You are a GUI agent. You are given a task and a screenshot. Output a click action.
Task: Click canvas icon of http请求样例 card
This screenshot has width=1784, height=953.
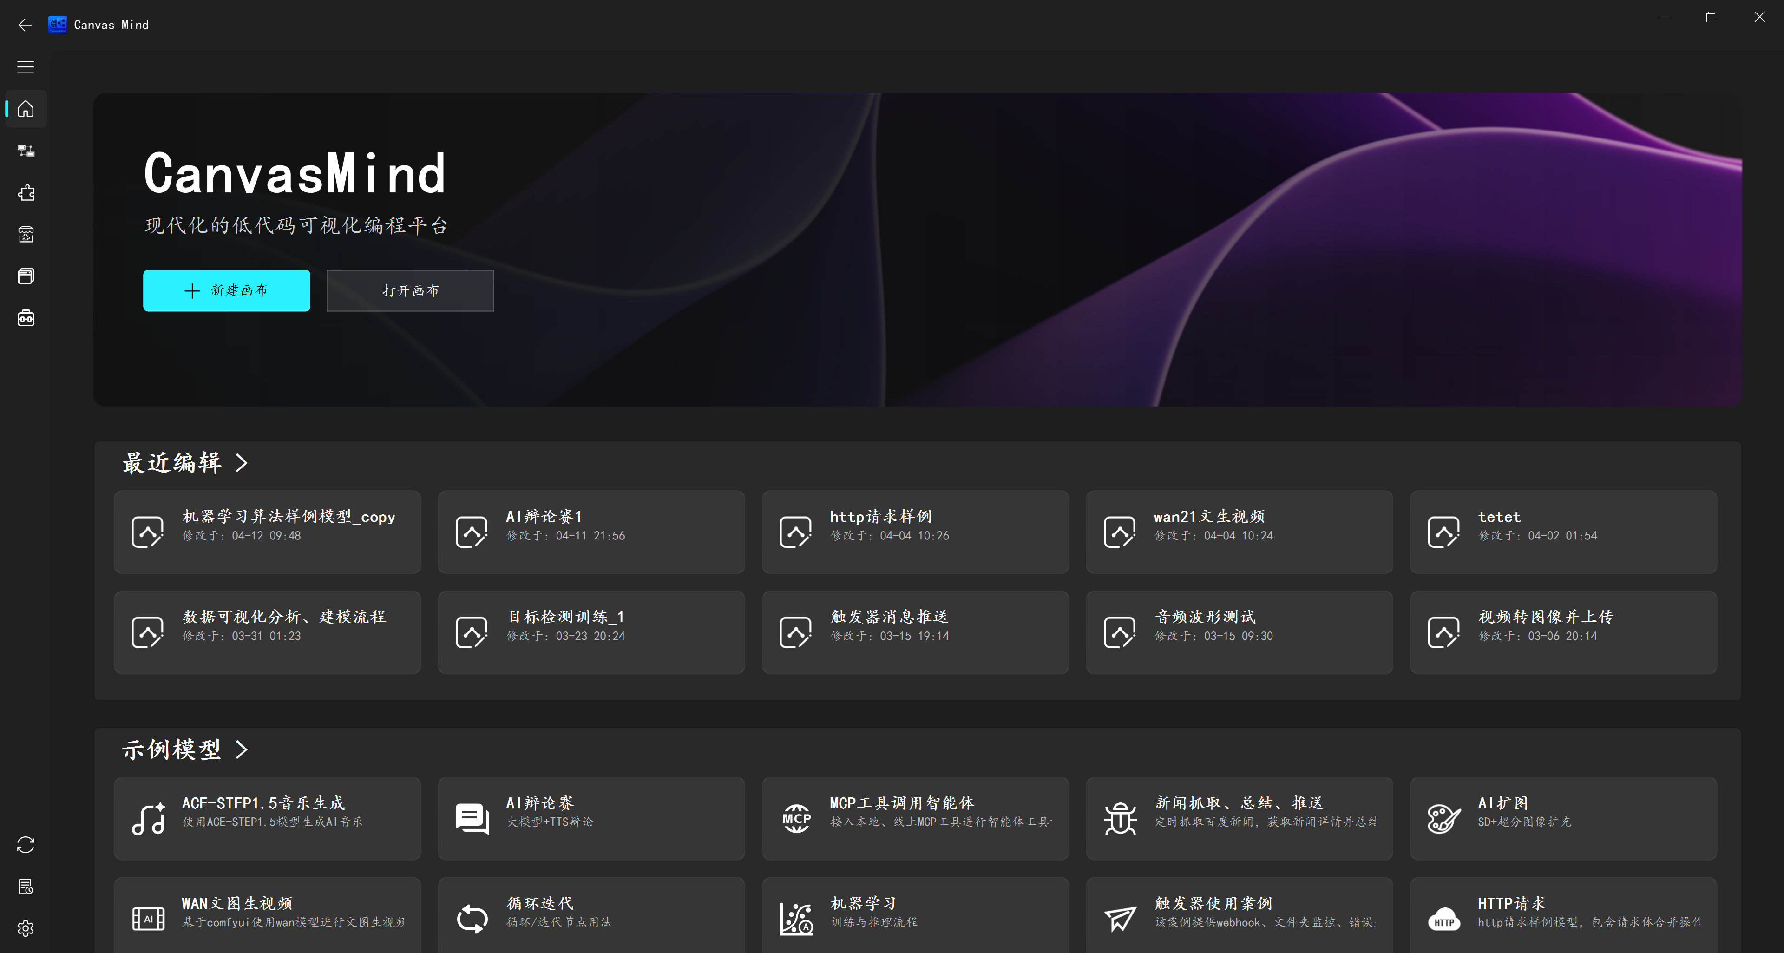click(796, 532)
